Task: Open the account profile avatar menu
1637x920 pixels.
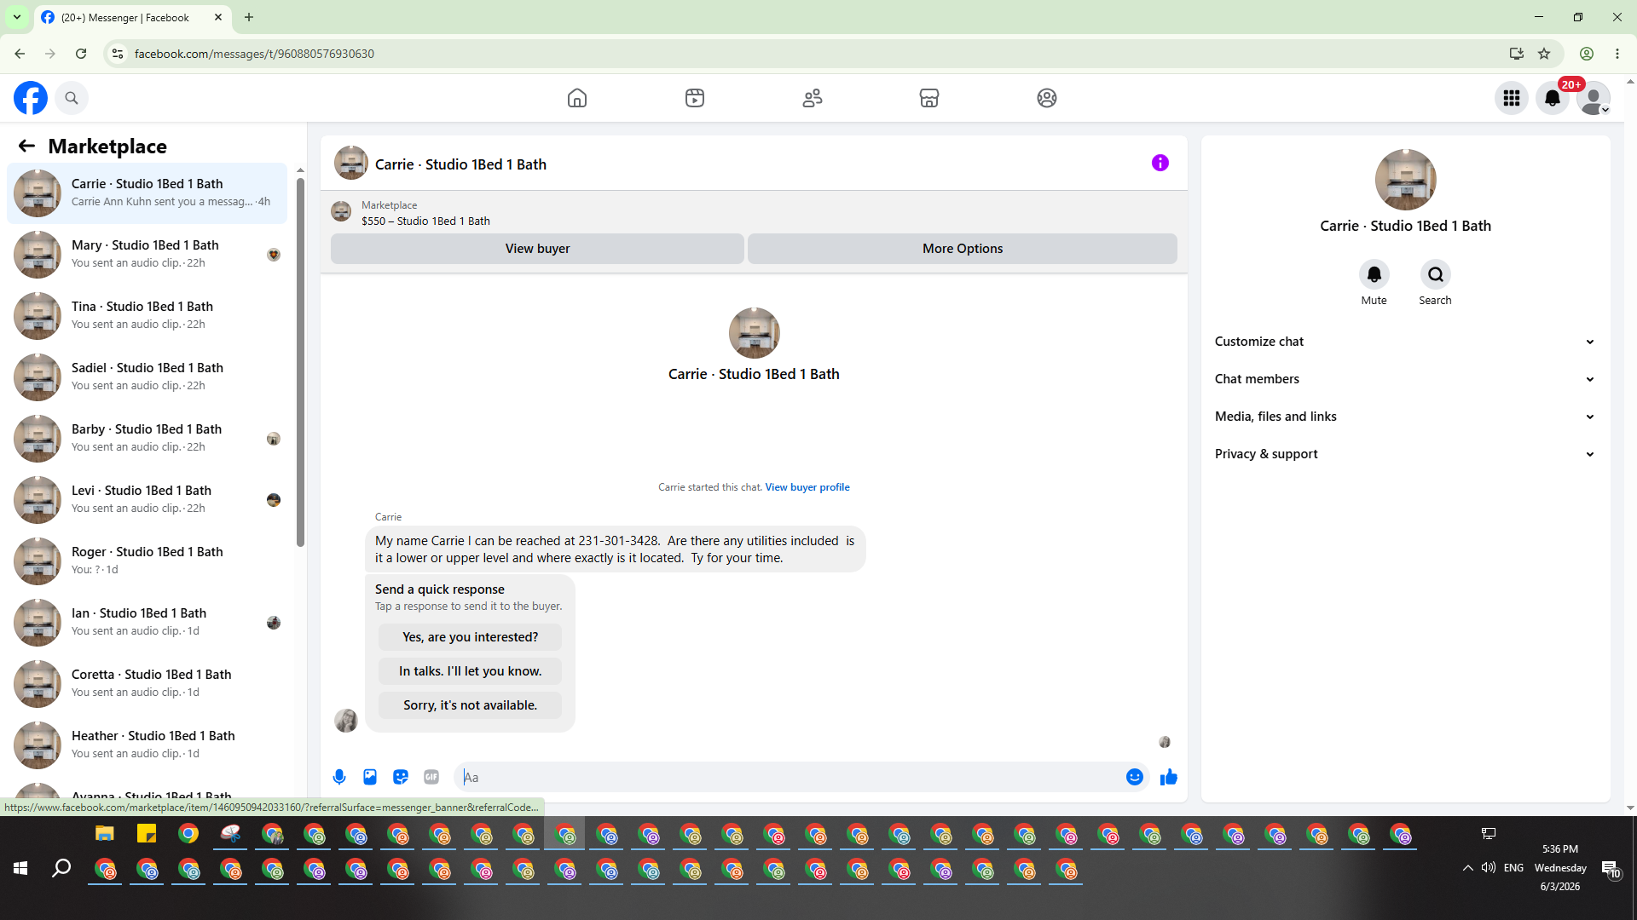Action: tap(1594, 98)
